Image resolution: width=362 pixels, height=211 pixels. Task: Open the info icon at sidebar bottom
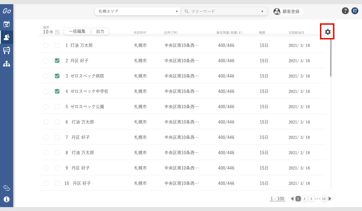pos(7,199)
